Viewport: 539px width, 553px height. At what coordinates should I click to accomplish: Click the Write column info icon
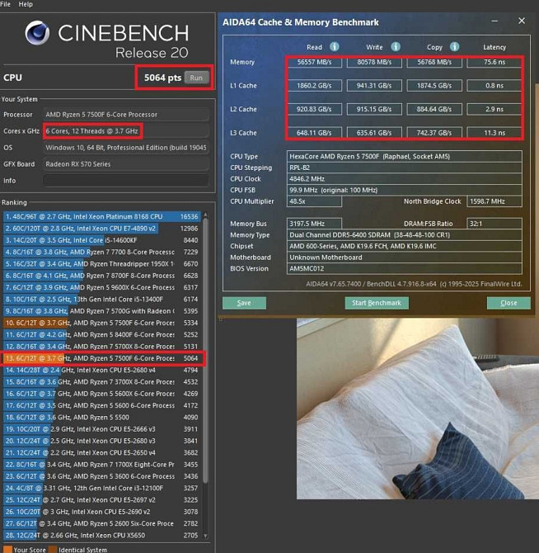(396, 47)
